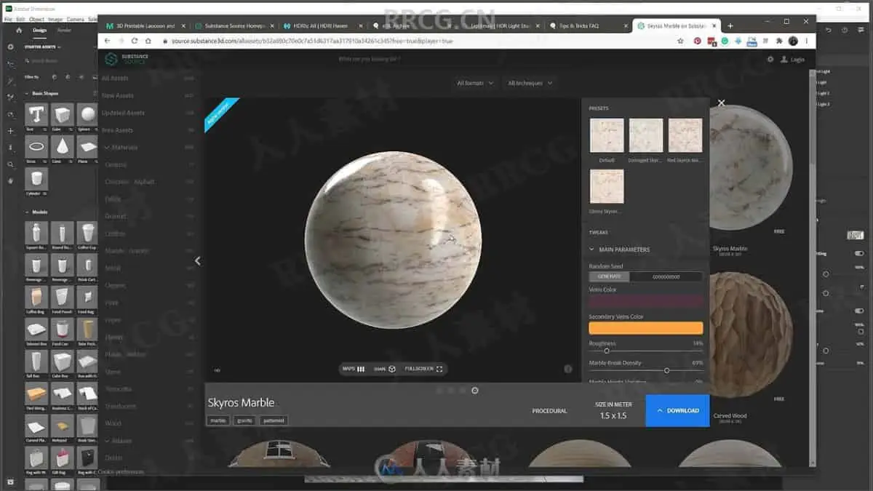Screen dimensions: 873x491
Task: Bookmark the page with star icon
Action: click(680, 41)
